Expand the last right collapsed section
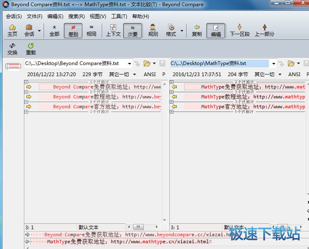 tap(172, 112)
